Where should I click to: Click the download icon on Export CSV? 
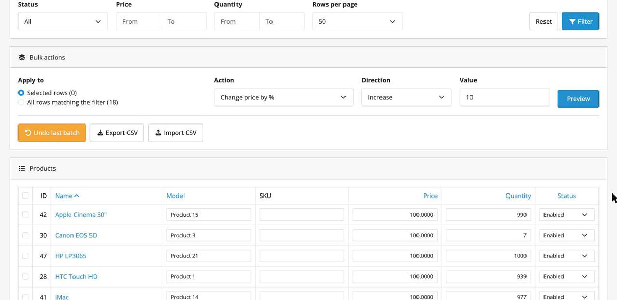click(x=100, y=133)
